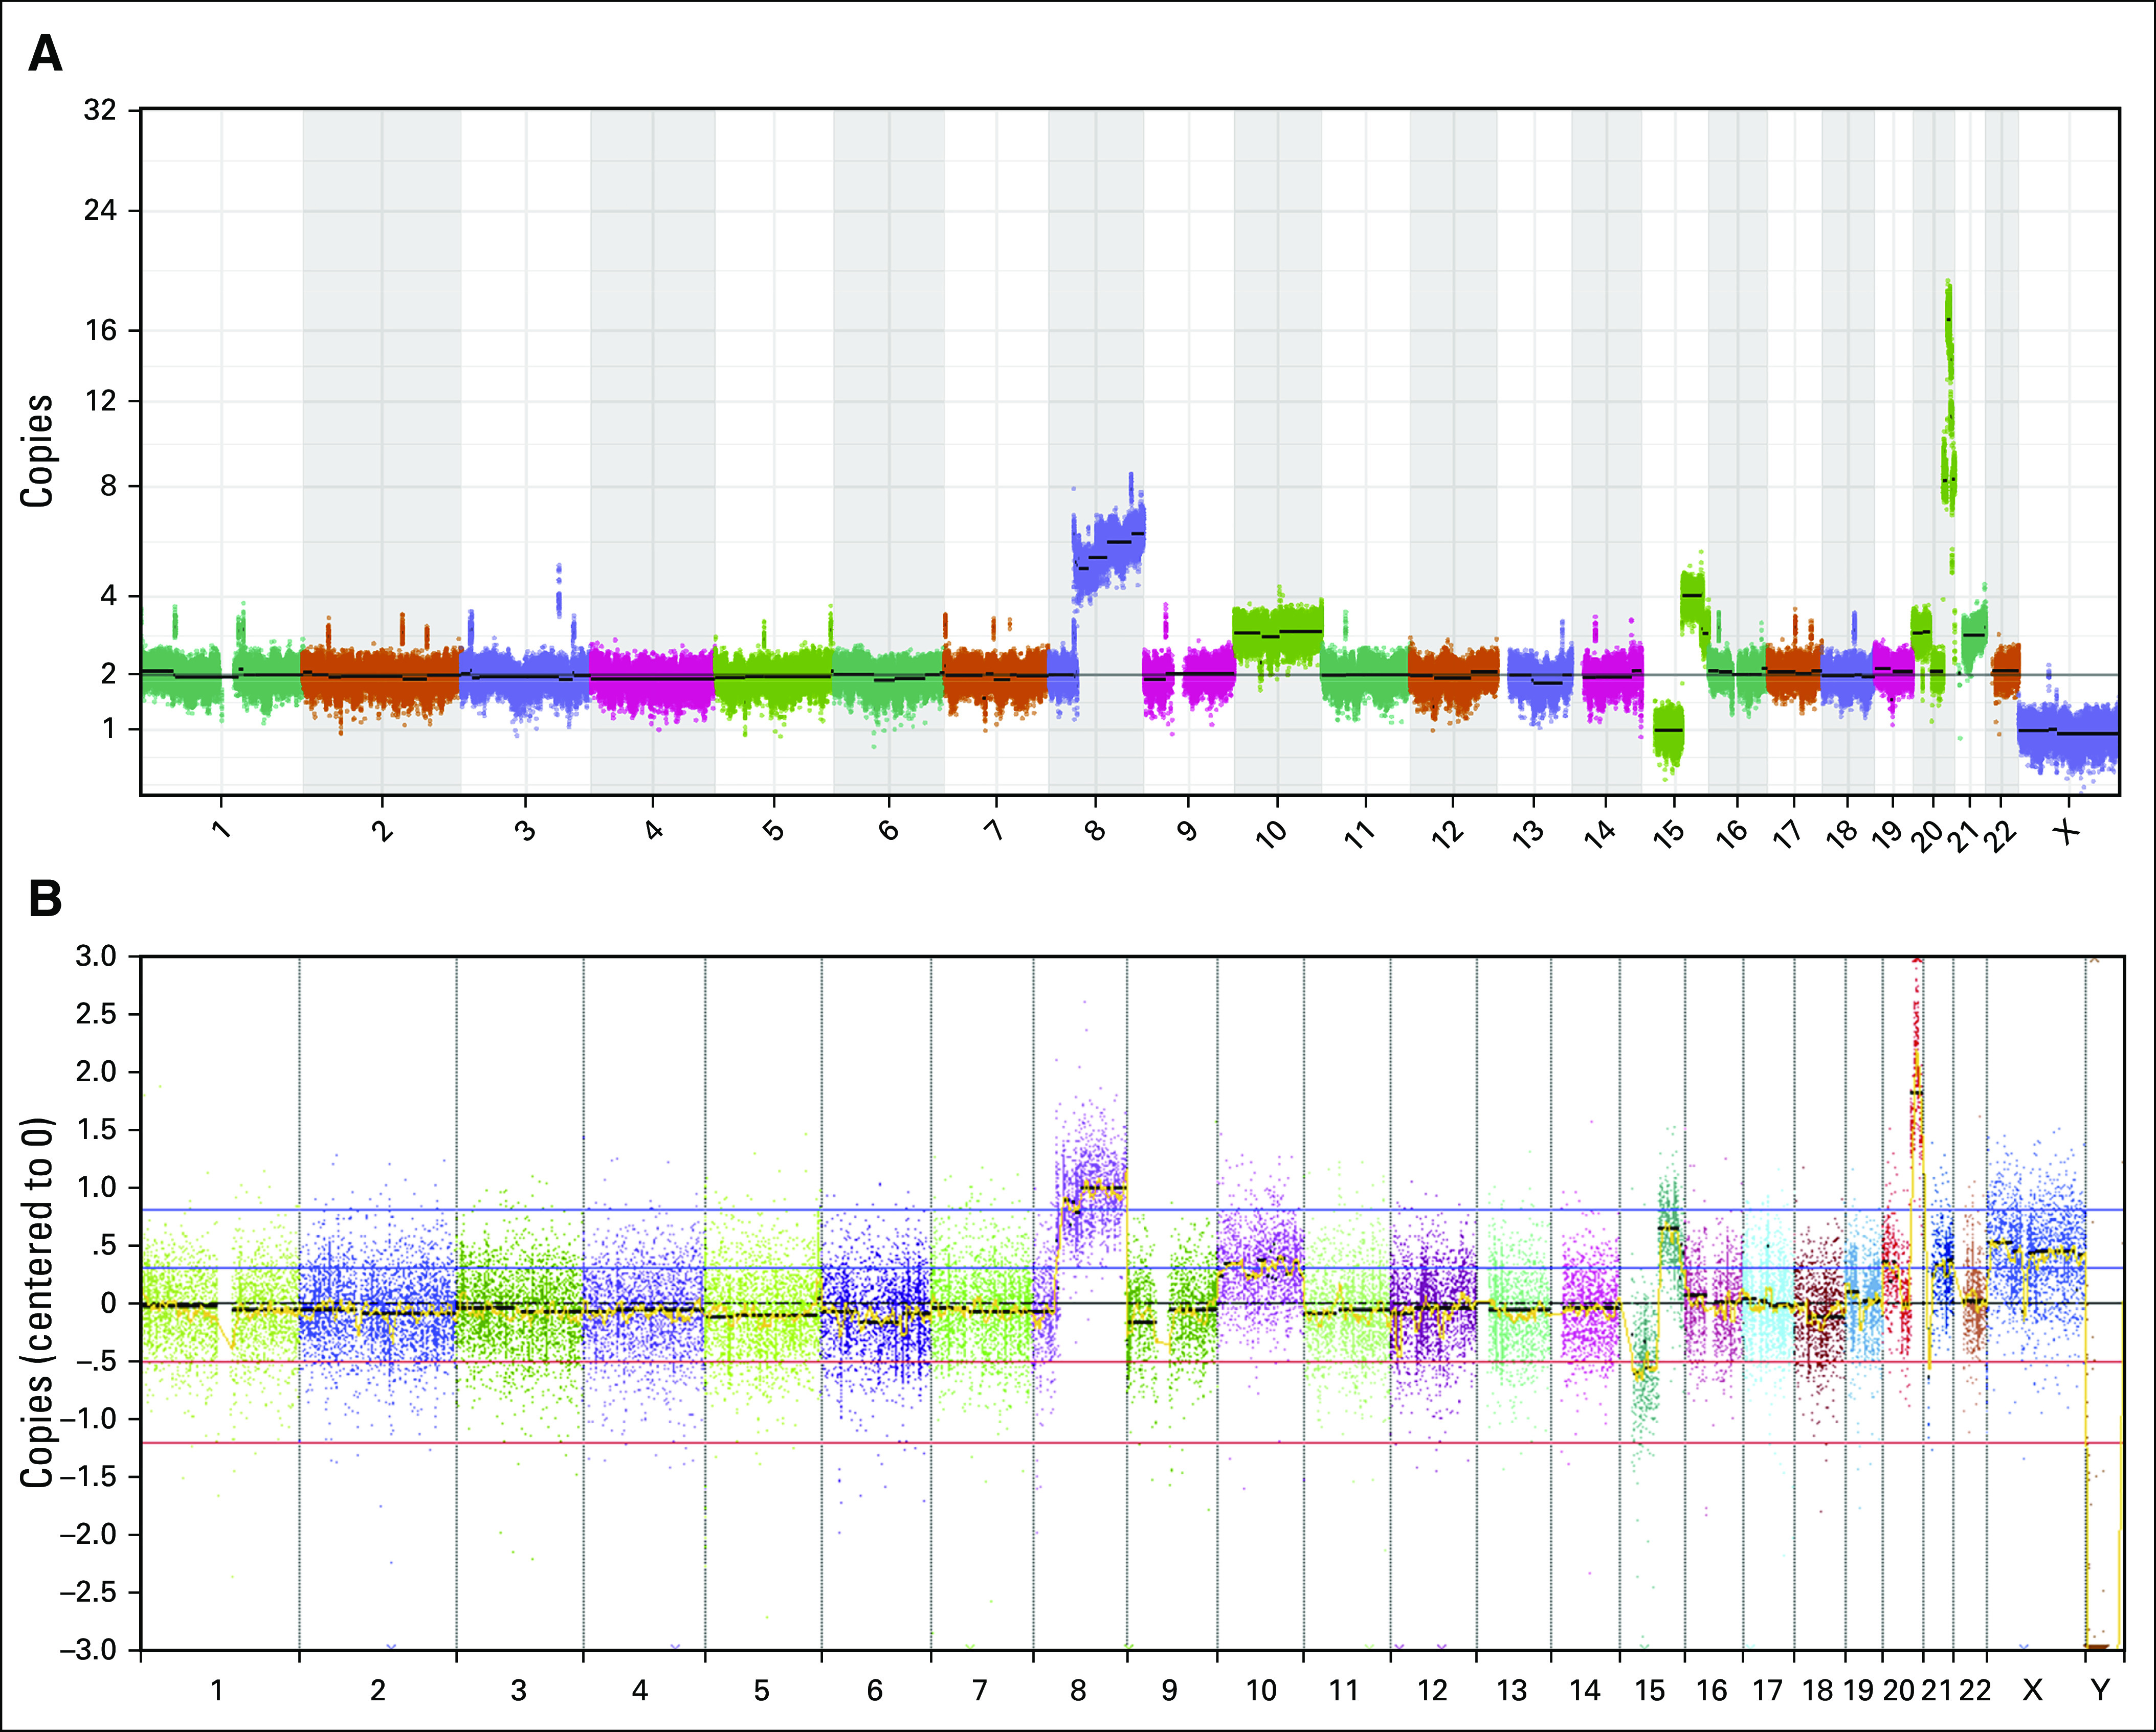Click y-axis tick 12 in panel A
Image resolution: width=2156 pixels, height=1732 pixels.
100,401
